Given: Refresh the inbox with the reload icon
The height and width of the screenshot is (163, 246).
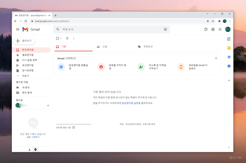Looking at the screenshot, I should 67,38.
